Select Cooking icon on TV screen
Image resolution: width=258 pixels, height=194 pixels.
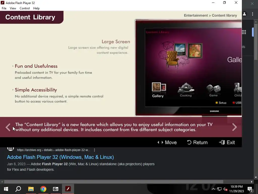[186, 90]
